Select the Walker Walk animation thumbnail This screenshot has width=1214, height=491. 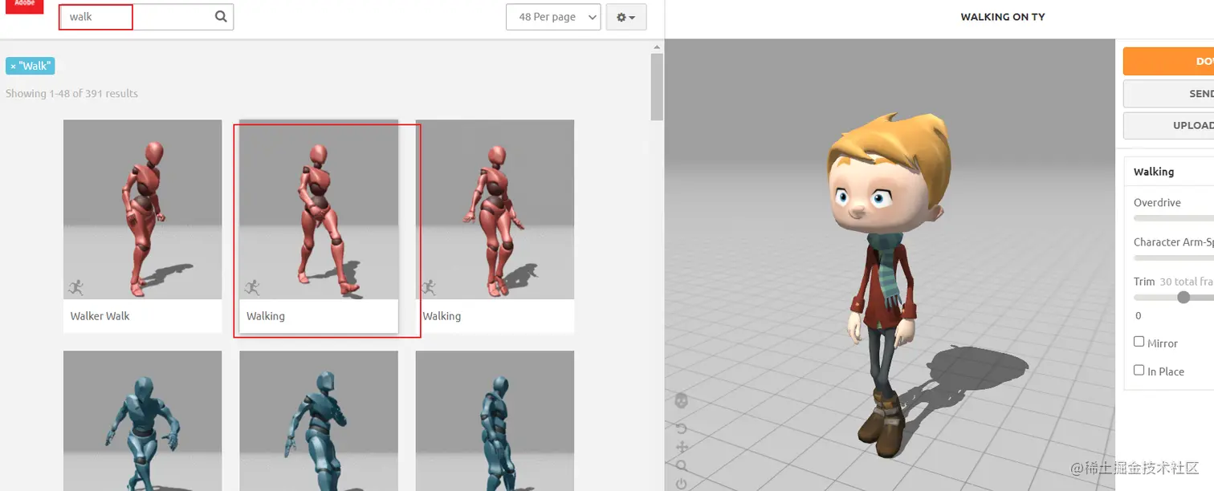(x=142, y=209)
